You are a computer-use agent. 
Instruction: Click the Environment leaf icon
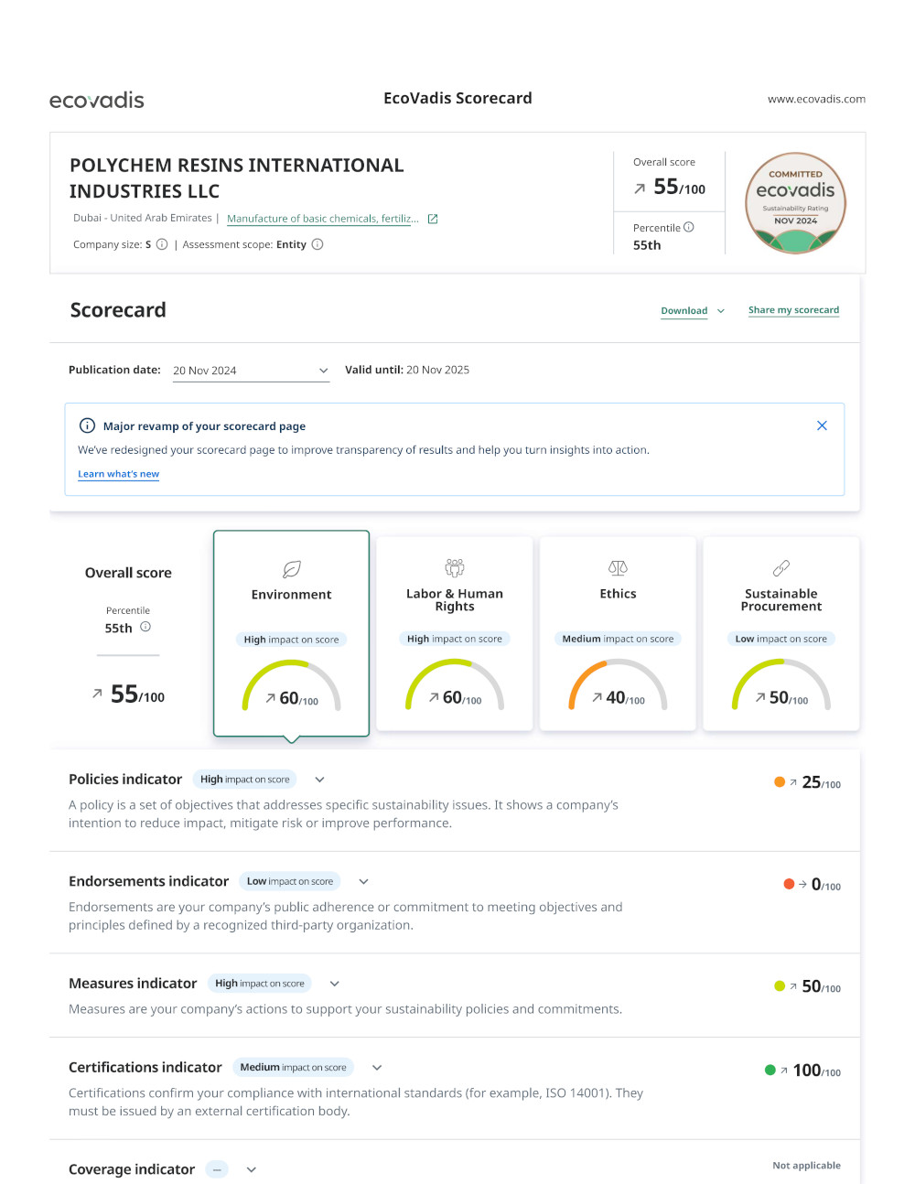[292, 569]
